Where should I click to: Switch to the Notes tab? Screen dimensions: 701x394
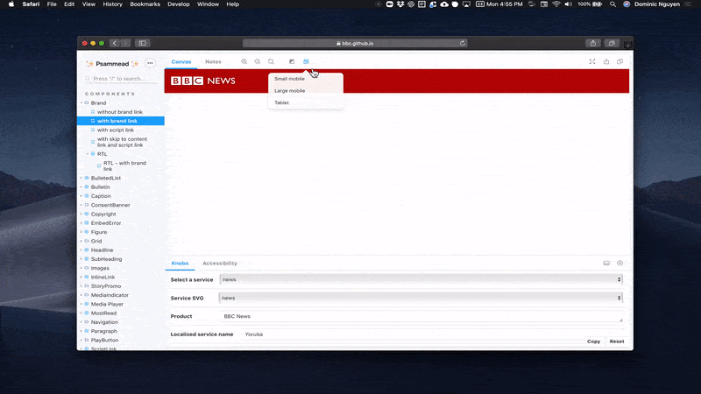[213, 61]
